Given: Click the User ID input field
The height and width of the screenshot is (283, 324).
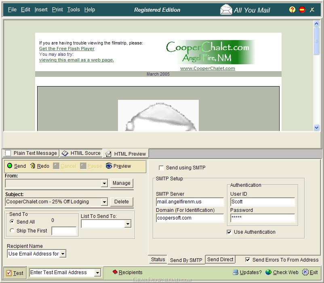Looking at the screenshot, I should [x=263, y=202].
